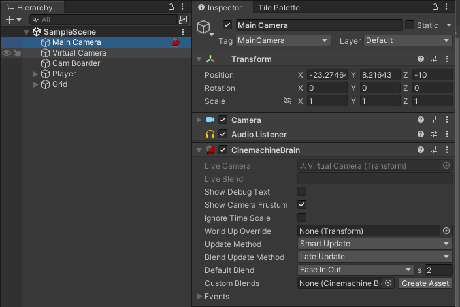This screenshot has height=307, width=460.
Task: Switch to the Hierarchy tab
Action: click(x=32, y=7)
